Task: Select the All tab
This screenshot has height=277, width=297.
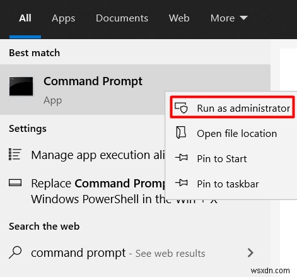Action: (x=25, y=18)
